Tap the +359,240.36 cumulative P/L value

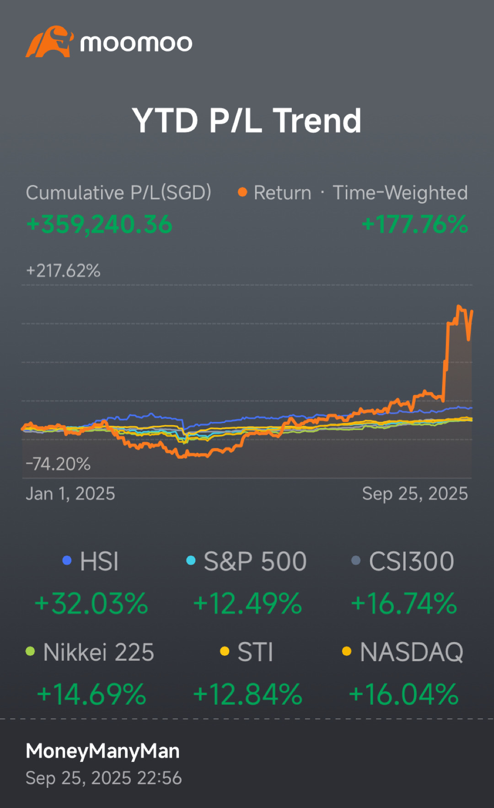point(99,225)
